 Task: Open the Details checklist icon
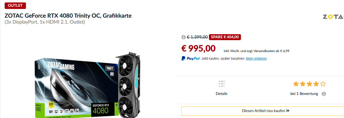pyautogui.click(x=222, y=84)
